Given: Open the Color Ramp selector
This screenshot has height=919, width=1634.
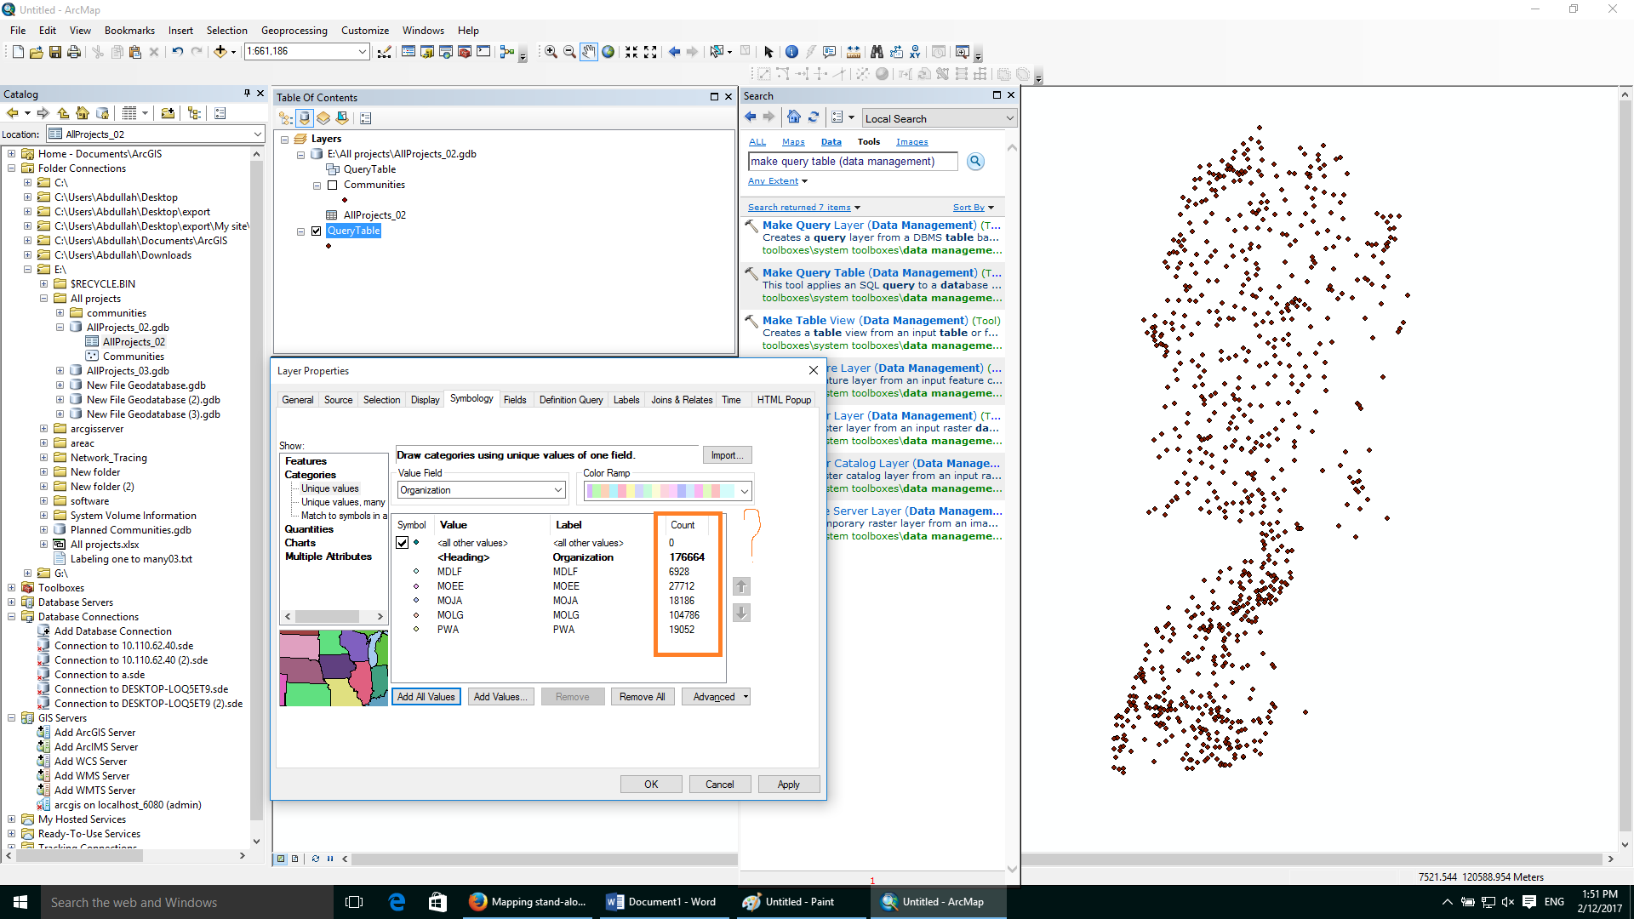Looking at the screenshot, I should click(x=744, y=491).
